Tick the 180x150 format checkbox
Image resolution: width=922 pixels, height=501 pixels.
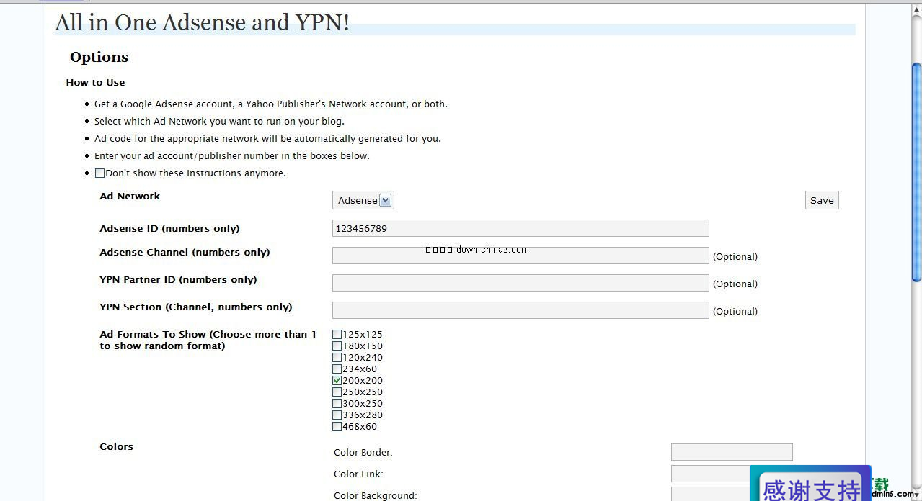tap(337, 346)
